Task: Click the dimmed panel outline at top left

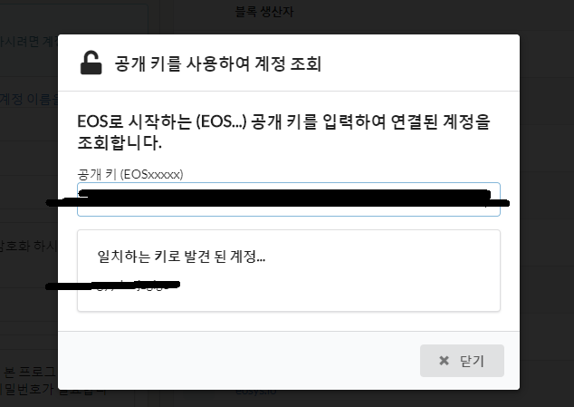Action: (x=74, y=18)
